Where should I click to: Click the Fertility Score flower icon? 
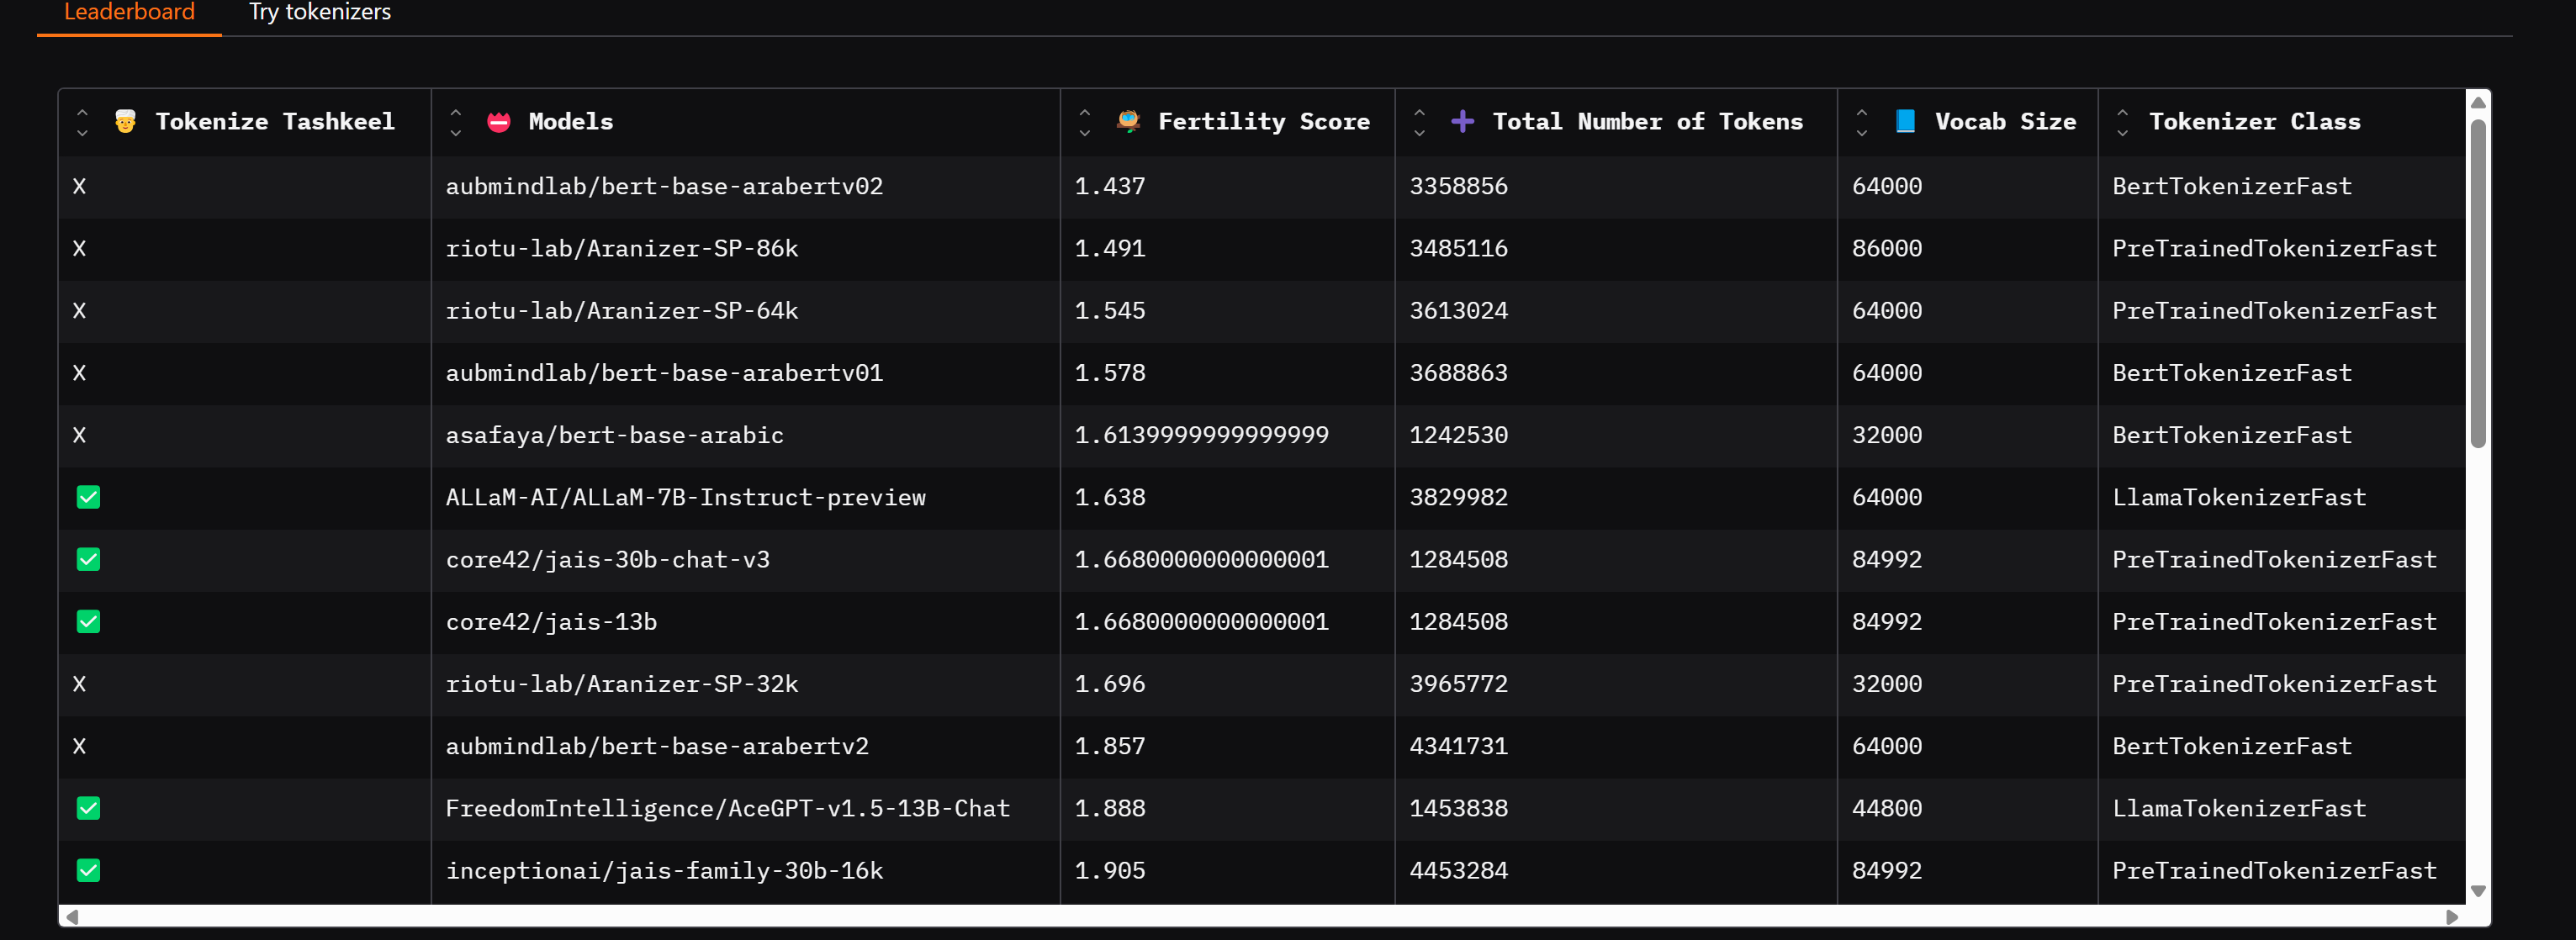pyautogui.click(x=1128, y=122)
